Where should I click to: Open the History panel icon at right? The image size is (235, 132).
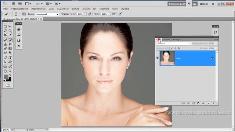click(216, 32)
